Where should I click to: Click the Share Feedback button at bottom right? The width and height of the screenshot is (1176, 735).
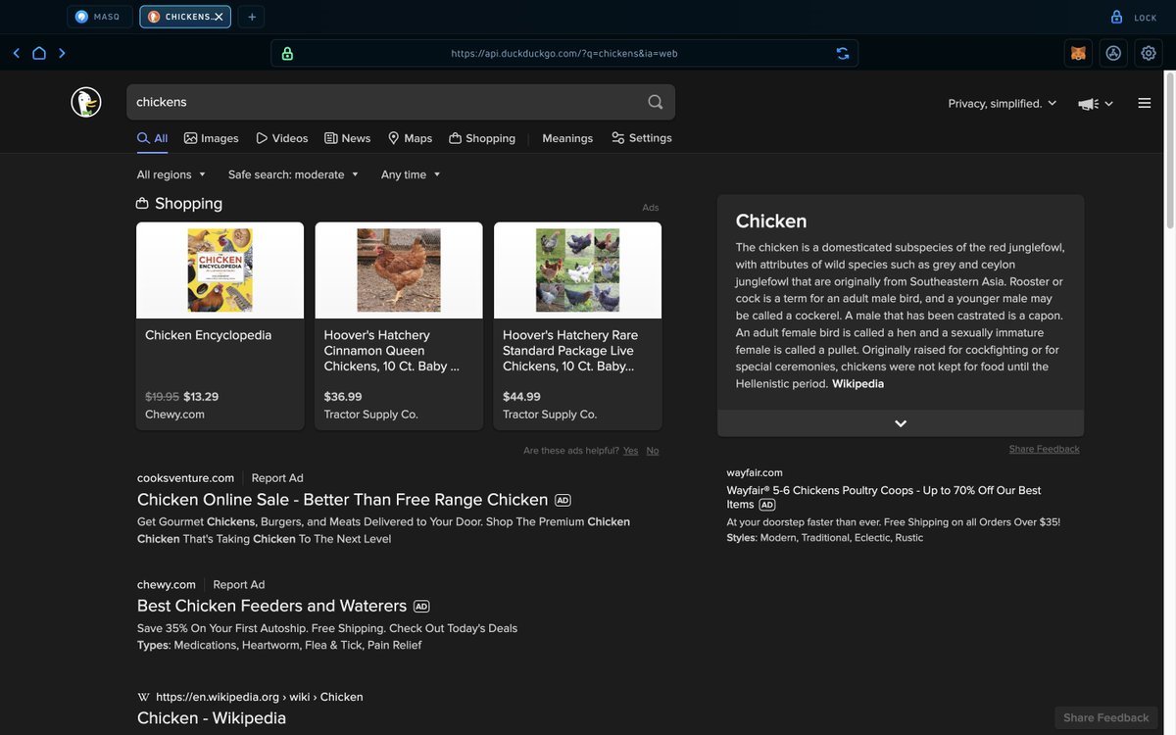1106,717
